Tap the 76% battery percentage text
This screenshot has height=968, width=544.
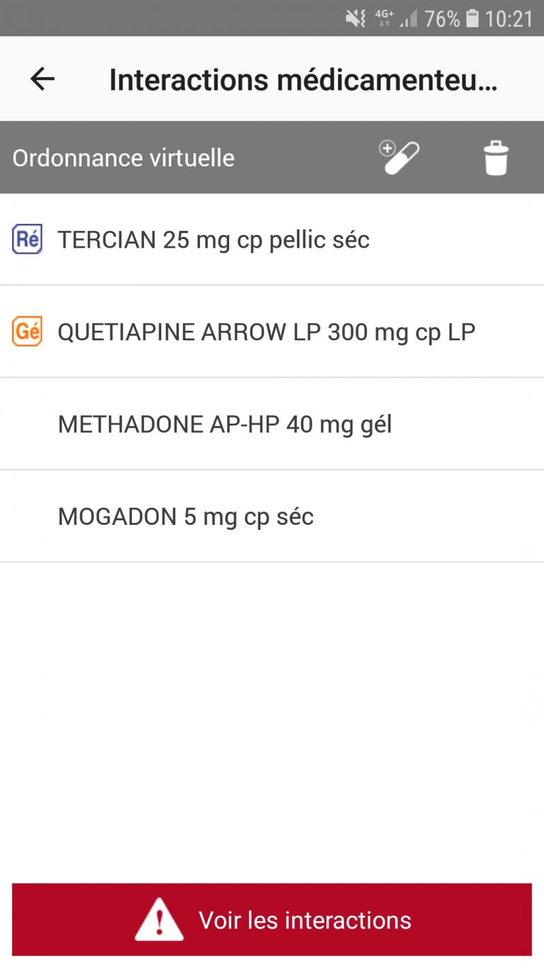pos(442,18)
